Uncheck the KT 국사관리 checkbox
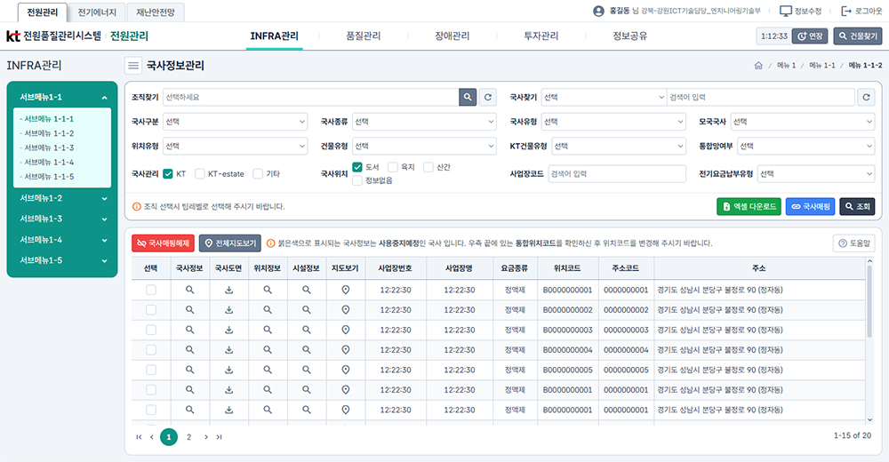The image size is (889, 462). pyautogui.click(x=168, y=174)
